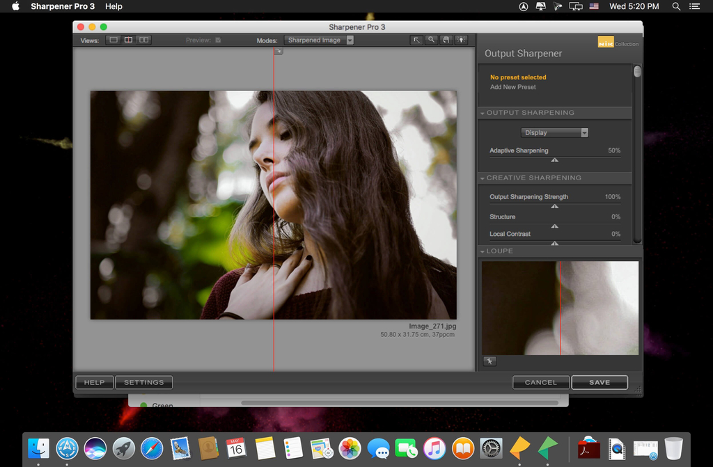The width and height of the screenshot is (713, 467).
Task: Click the Adaptive Sharpening slider handle
Action: (555, 160)
